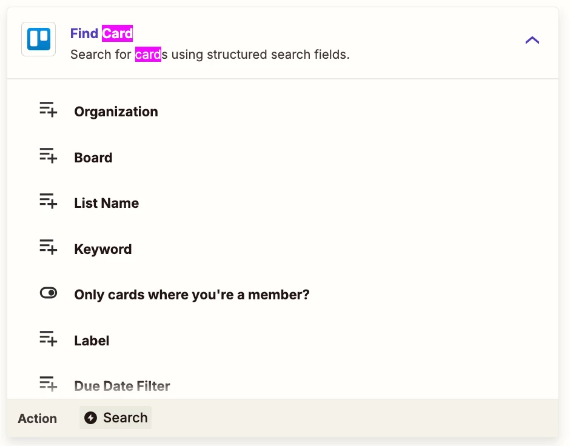
Task: Select the list-add icon beside Organization
Action: (x=49, y=110)
